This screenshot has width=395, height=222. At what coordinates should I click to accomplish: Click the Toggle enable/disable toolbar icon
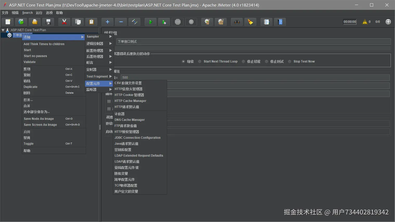tap(134, 22)
